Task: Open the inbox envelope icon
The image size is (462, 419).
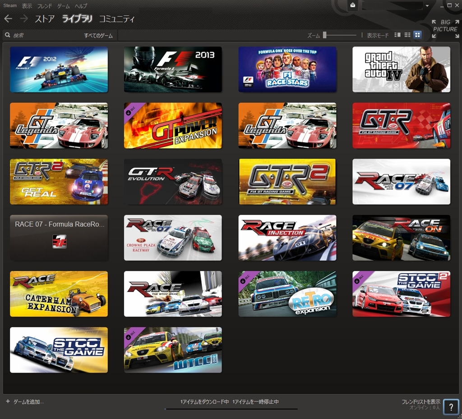Action: pos(352,5)
